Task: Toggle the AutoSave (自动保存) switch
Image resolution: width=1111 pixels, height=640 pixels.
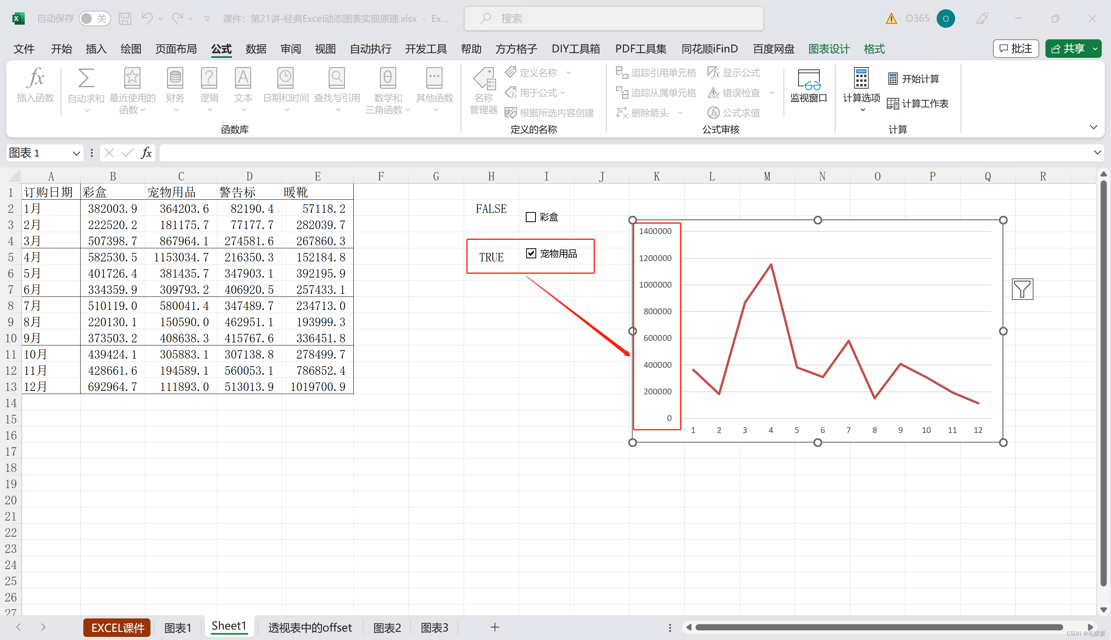Action: point(94,19)
